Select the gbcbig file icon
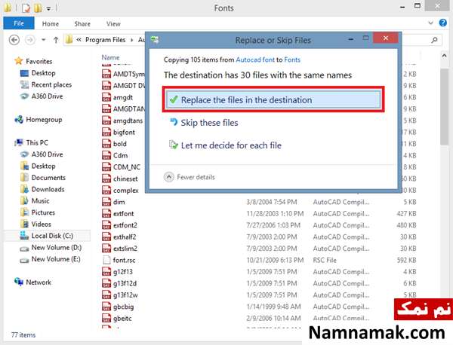 coord(106,307)
